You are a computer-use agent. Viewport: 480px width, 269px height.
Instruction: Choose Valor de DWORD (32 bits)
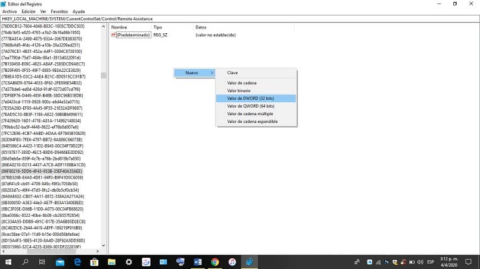click(x=256, y=99)
